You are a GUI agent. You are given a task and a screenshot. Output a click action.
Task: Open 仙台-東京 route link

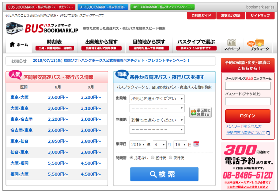click(19, 152)
